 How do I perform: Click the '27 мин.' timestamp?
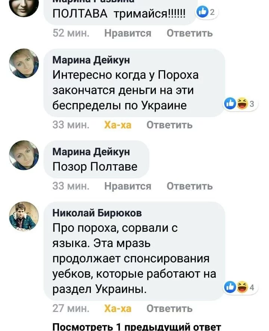pos(71,308)
